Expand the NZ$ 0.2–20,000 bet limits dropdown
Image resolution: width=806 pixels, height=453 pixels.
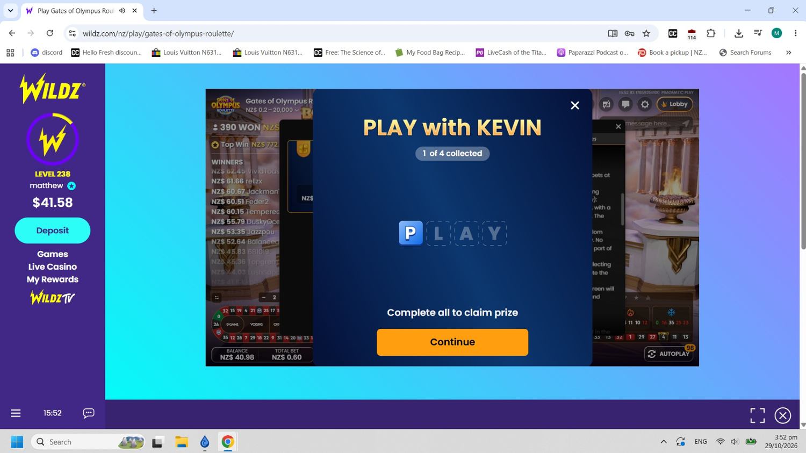point(273,110)
